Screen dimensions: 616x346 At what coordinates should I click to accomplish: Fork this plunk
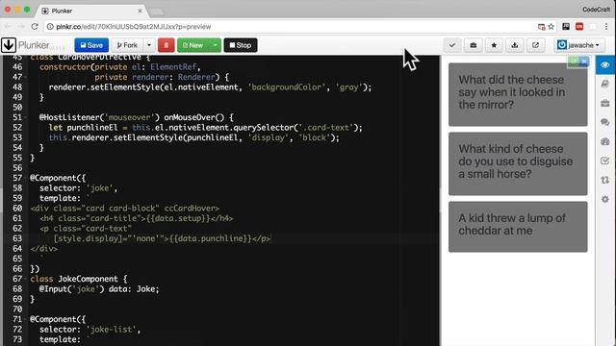[127, 45]
